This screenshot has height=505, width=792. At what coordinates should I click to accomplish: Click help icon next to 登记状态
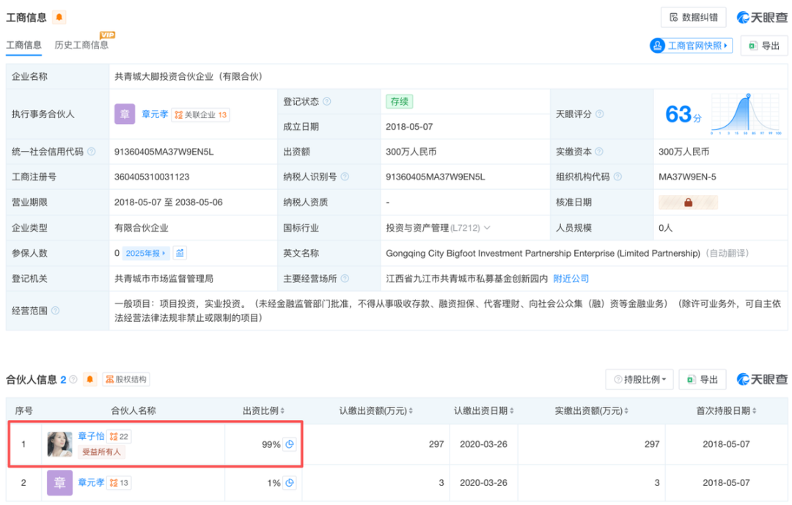click(327, 101)
